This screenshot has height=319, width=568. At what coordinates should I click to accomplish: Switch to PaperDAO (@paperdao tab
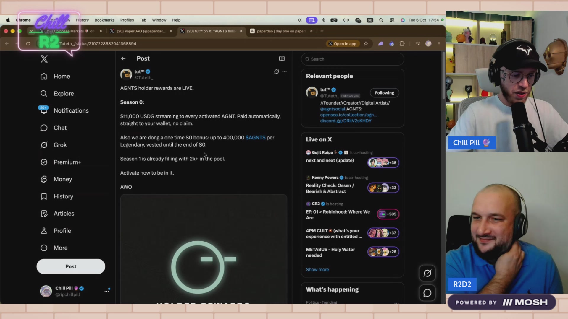point(141,31)
